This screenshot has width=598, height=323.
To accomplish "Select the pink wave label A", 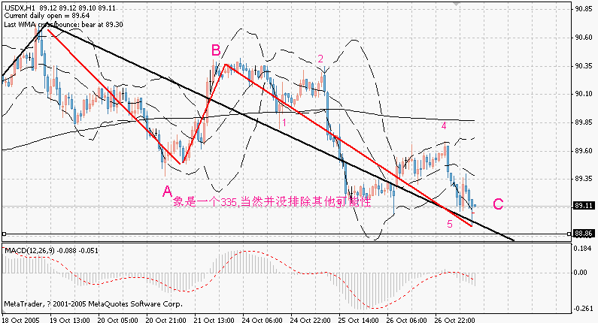I will tap(167, 192).
